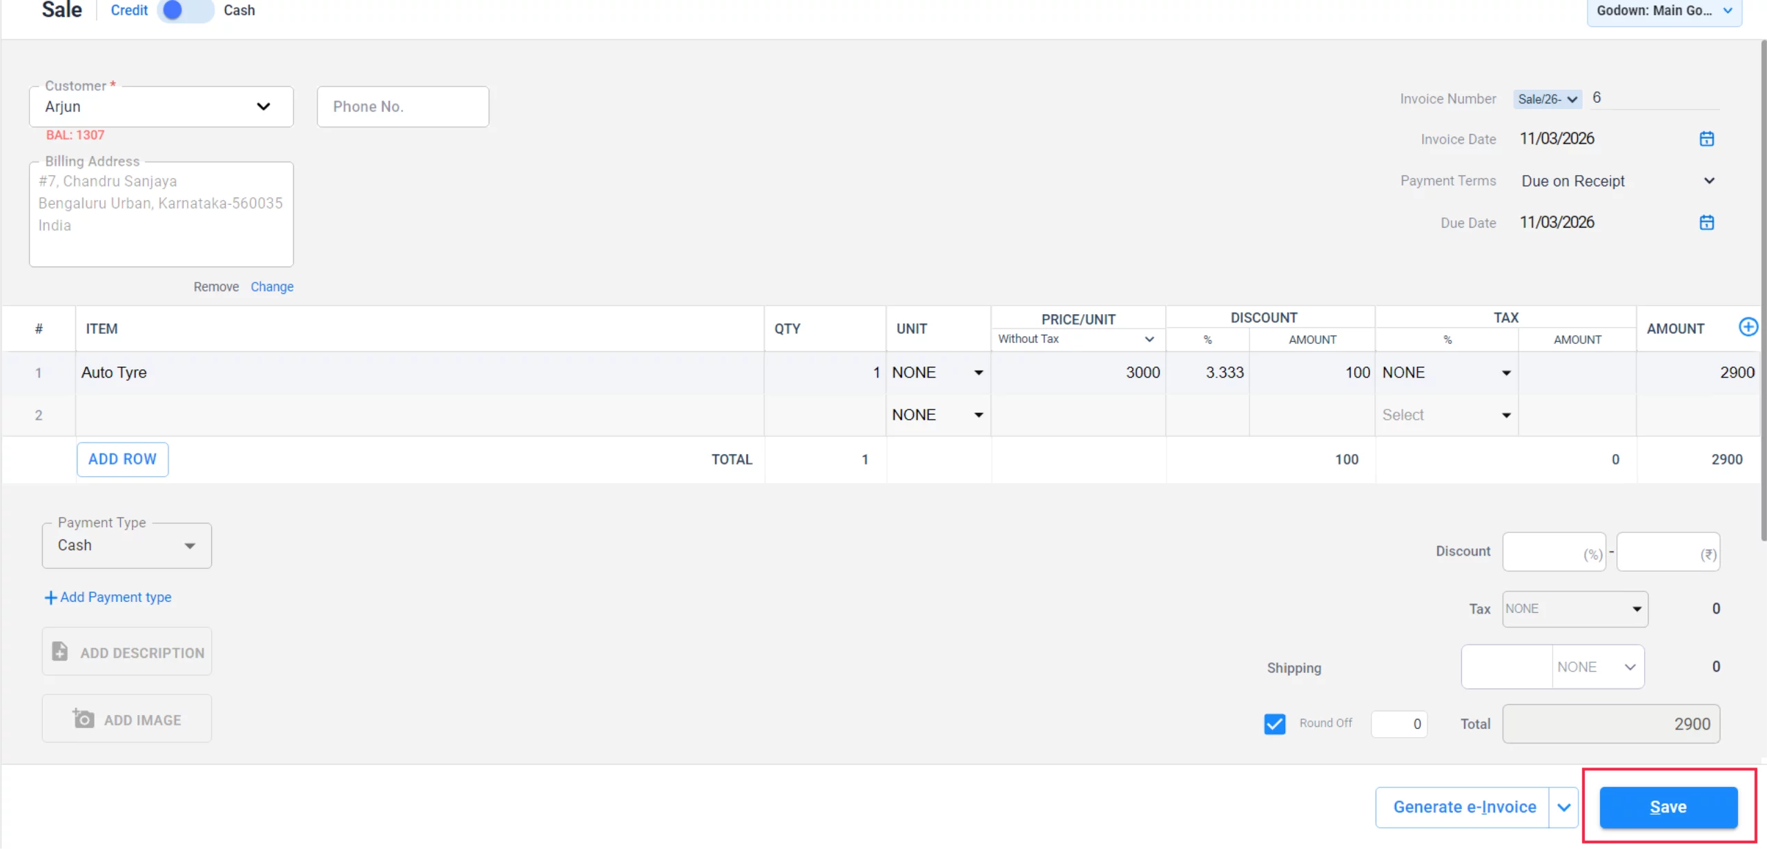Click the Change link under Billing Address

pos(272,286)
